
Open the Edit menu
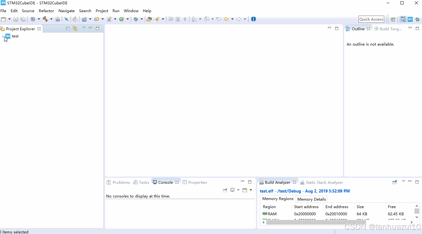(14, 11)
